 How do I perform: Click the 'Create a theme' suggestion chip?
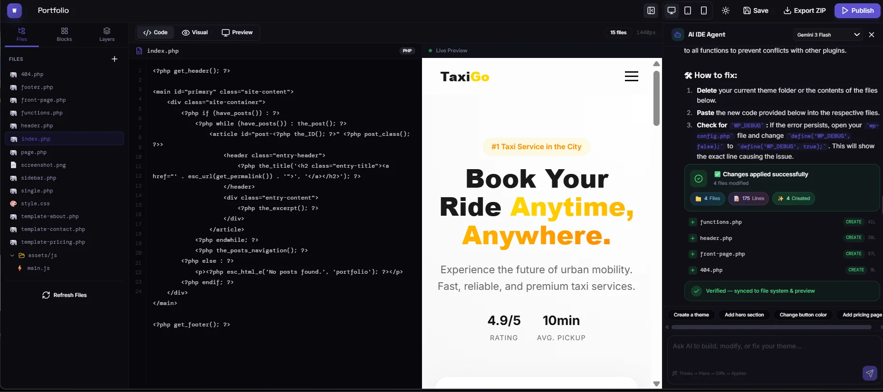click(691, 315)
